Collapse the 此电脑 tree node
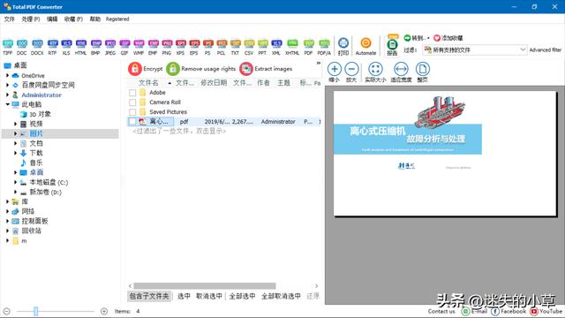The image size is (565, 318). coord(8,104)
